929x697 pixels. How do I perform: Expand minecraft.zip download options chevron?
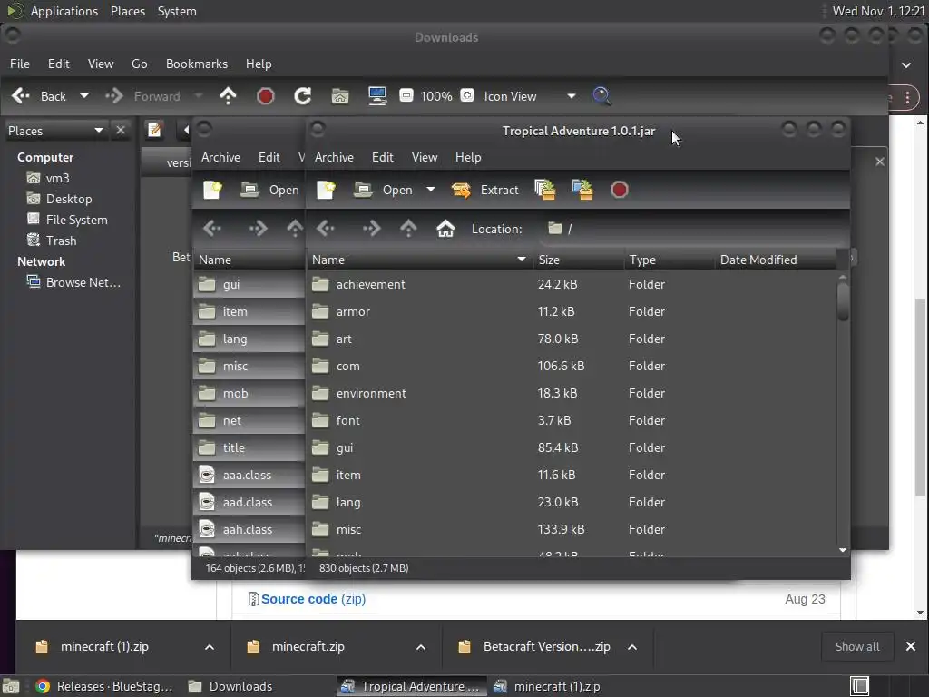coord(421,647)
